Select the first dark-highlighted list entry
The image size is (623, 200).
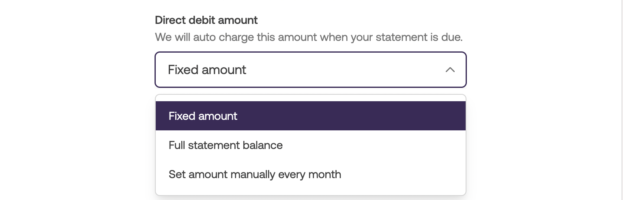click(x=310, y=116)
